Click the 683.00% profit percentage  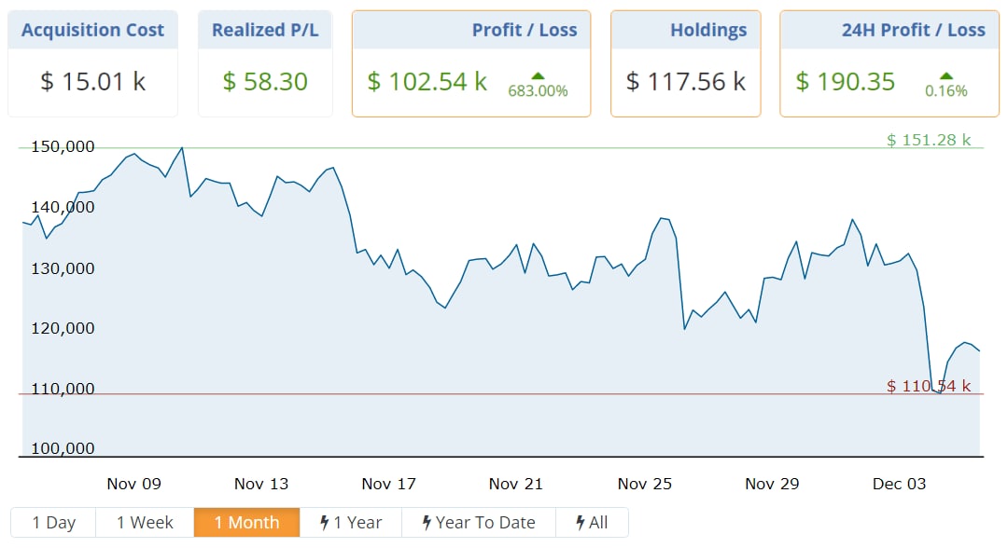(x=538, y=91)
